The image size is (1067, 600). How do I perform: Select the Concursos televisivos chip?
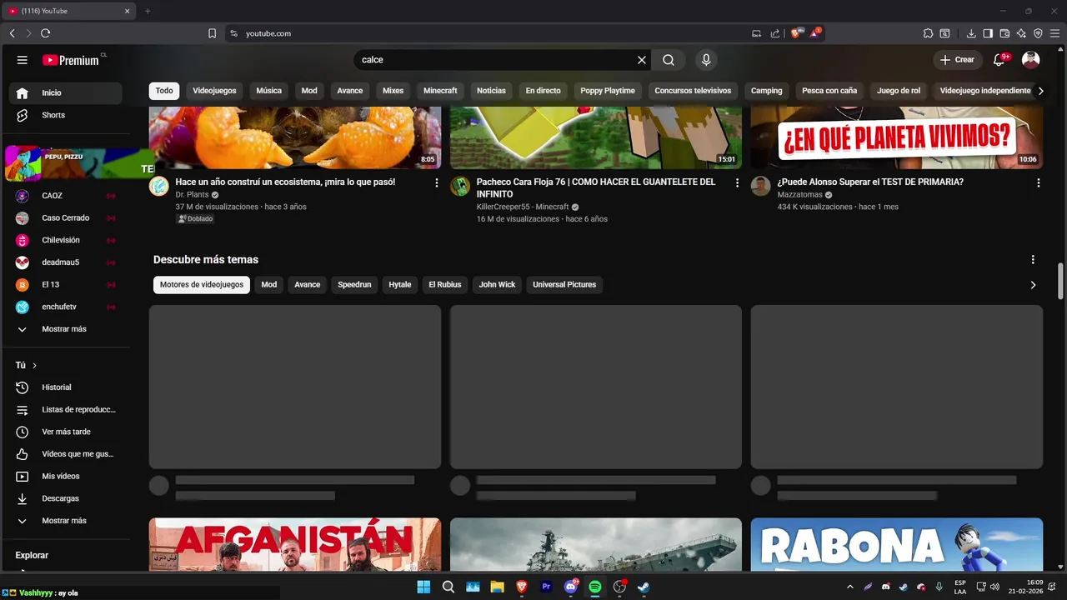point(693,91)
